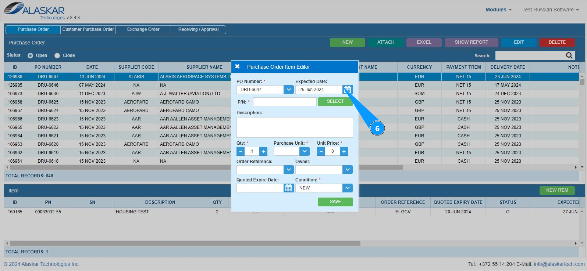Screen dimensions: 587x271
Task: Select the Open status radio button
Action: pyautogui.click(x=30, y=55)
